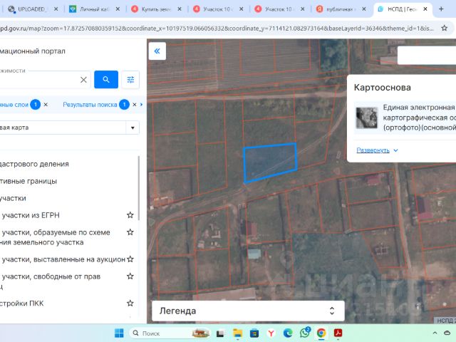This screenshot has width=456, height=342.
Task: Close the Результаты поиска chip
Action: (x=135, y=105)
